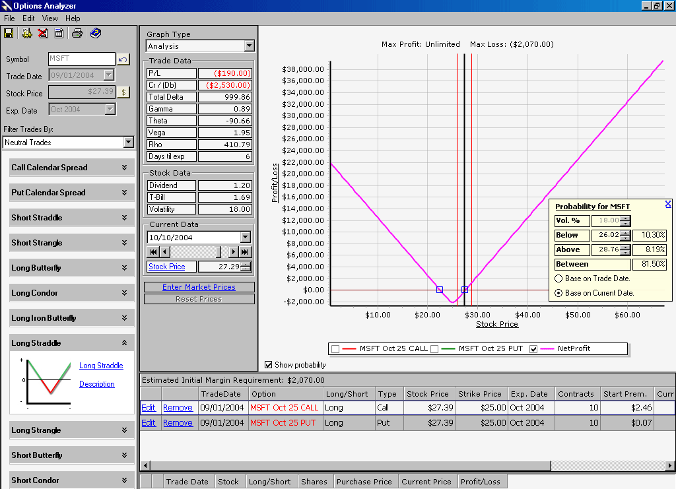Remove the MSFT Oct 25 PUT trade

pos(178,422)
